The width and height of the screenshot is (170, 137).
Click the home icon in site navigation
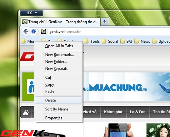click(x=26, y=112)
